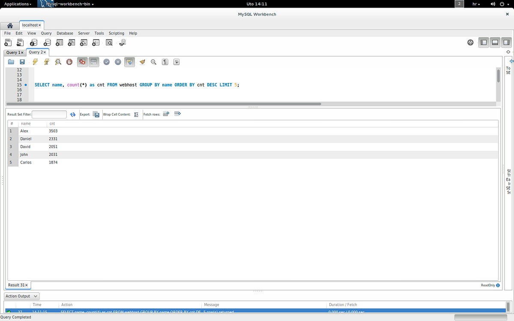This screenshot has width=514, height=321.
Task: Search table data icon
Action: coord(109,42)
